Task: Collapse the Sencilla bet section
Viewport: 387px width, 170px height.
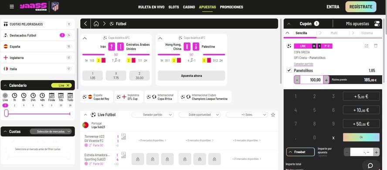Action: pos(287,33)
